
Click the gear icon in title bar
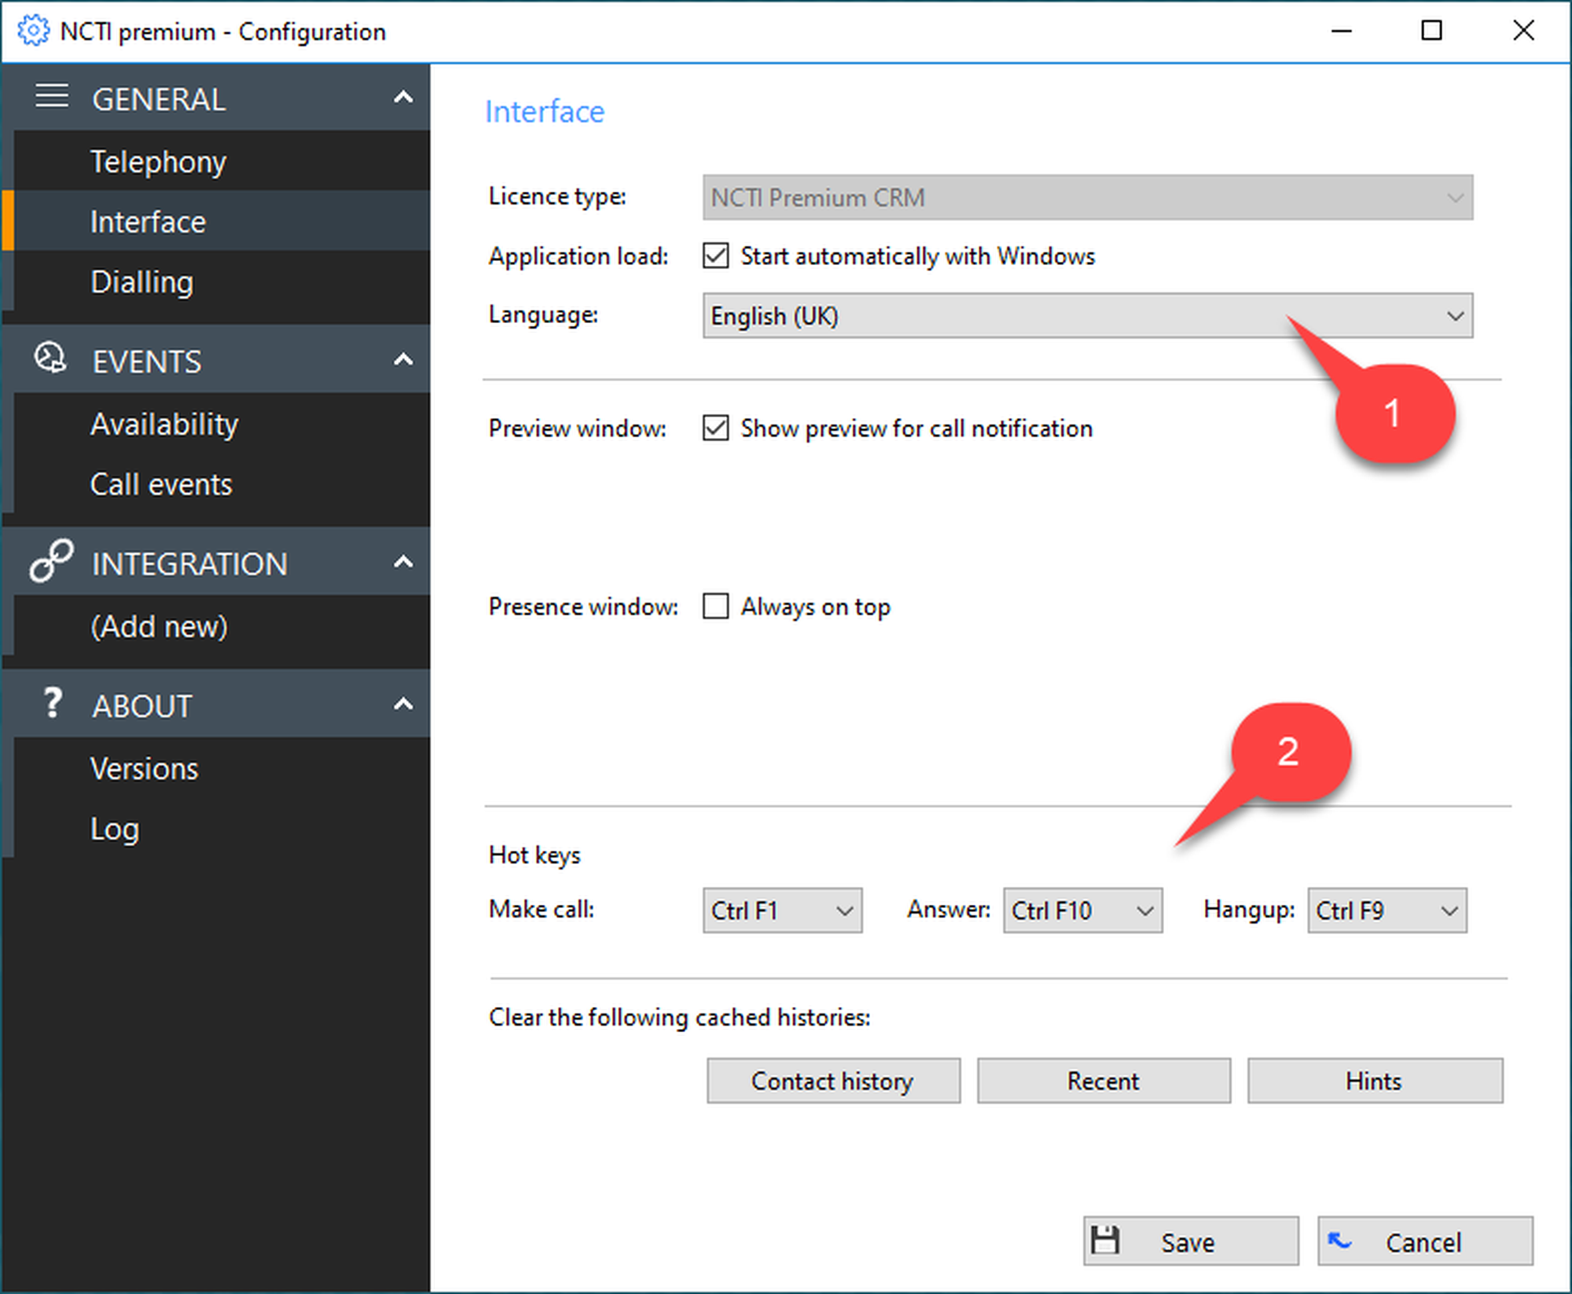(32, 31)
